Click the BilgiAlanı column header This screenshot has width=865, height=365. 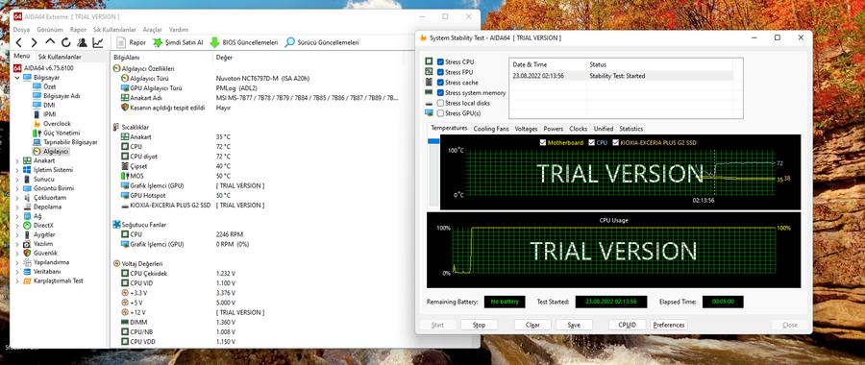tap(126, 58)
